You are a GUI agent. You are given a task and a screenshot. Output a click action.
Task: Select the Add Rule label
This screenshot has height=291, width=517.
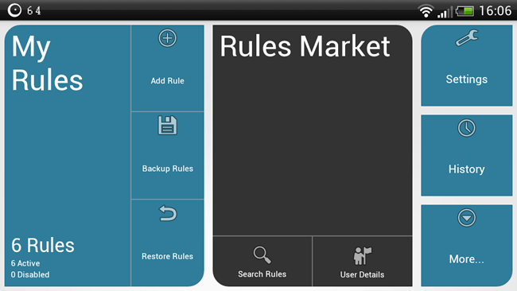click(x=168, y=81)
